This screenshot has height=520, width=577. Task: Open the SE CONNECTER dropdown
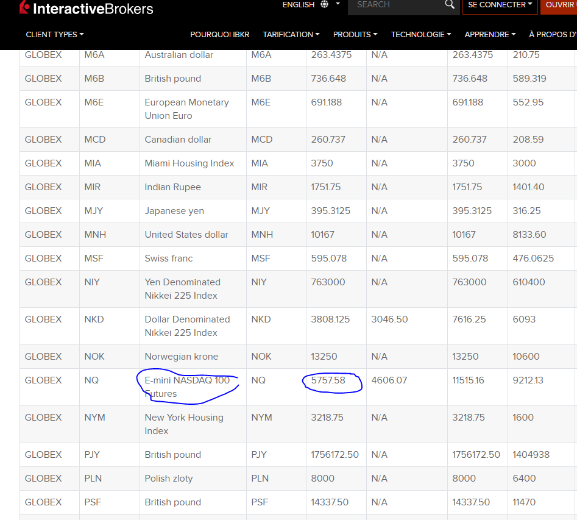tap(500, 5)
